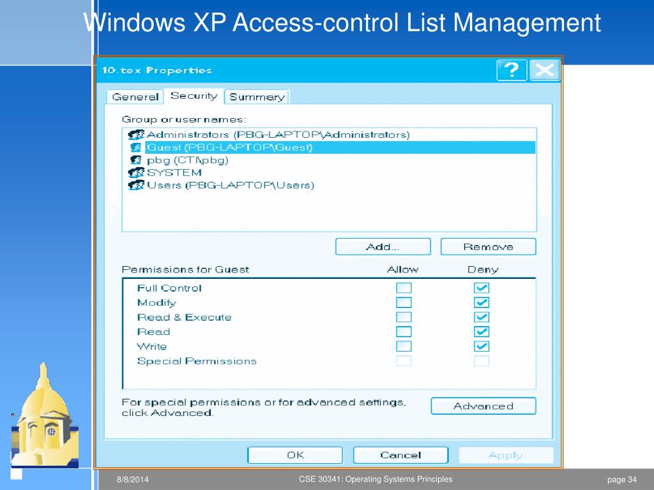Open Advanced permission settings
Screen dimensions: 654x490
(483, 406)
